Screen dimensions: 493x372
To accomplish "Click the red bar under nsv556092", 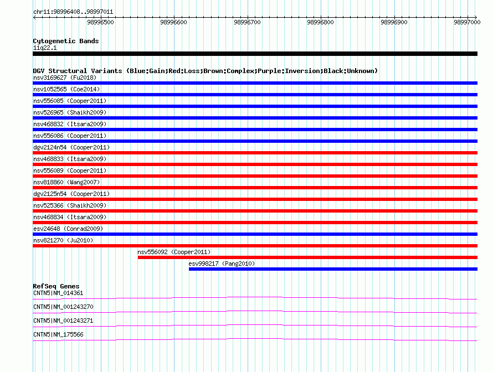I will click(307, 257).
